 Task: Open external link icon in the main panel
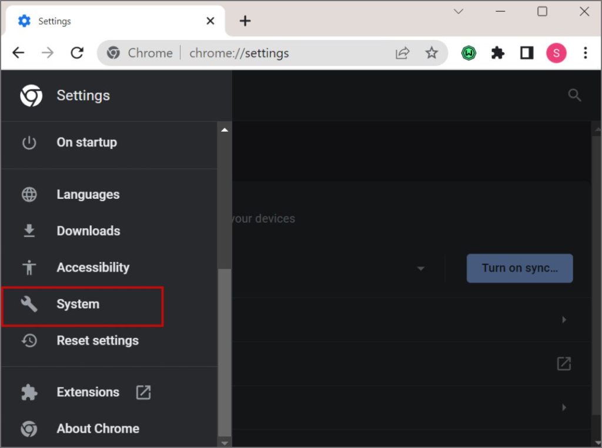click(564, 363)
